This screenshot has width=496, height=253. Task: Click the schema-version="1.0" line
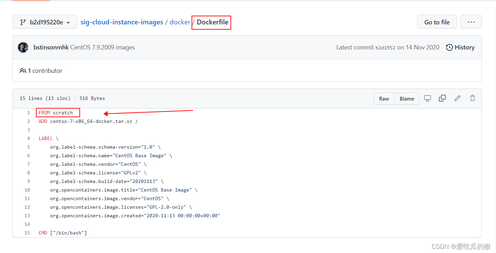point(105,147)
